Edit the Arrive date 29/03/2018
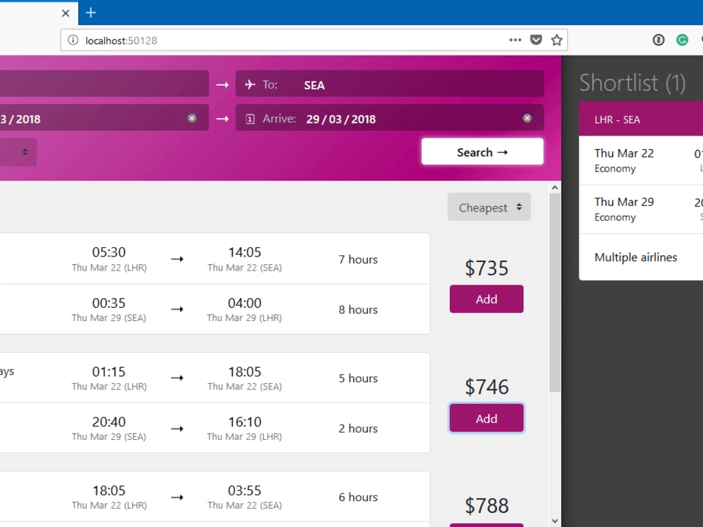The height and width of the screenshot is (527, 703). click(x=341, y=119)
